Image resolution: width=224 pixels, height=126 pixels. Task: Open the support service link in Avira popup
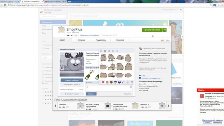(x=212, y=120)
